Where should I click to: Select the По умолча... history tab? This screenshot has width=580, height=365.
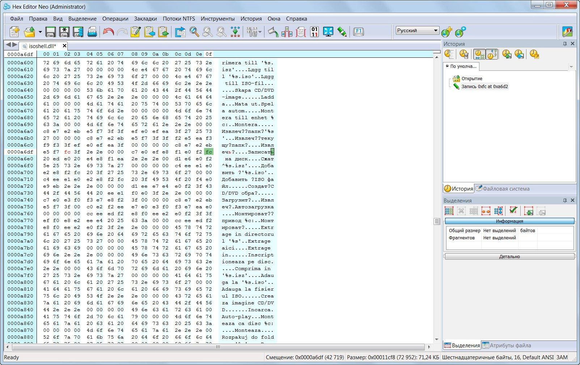click(461, 66)
